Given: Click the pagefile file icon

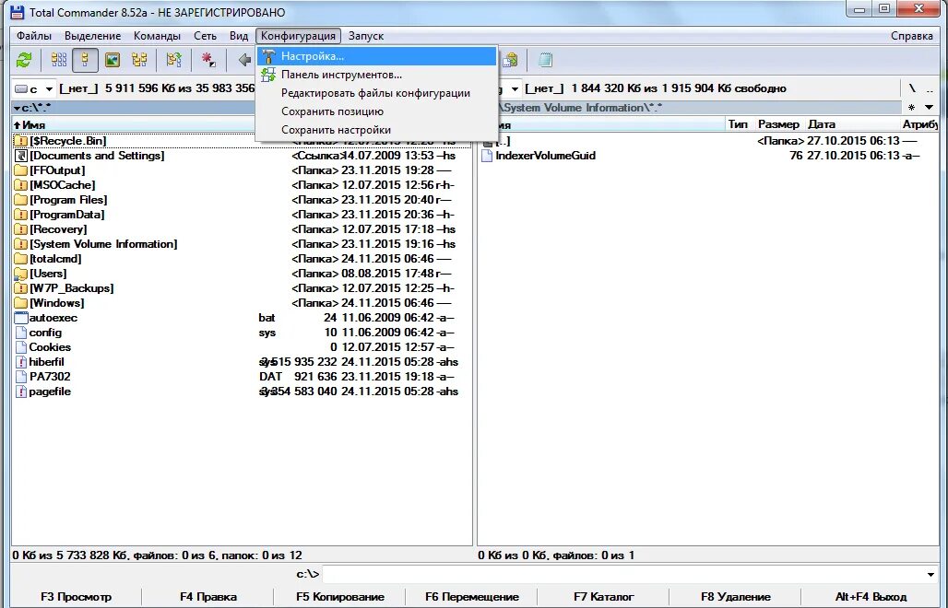Looking at the screenshot, I should point(20,392).
